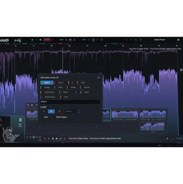The width and height of the screenshot is (183, 184).
Task: Select the spectrum bars view icon
Action: [70, 40]
